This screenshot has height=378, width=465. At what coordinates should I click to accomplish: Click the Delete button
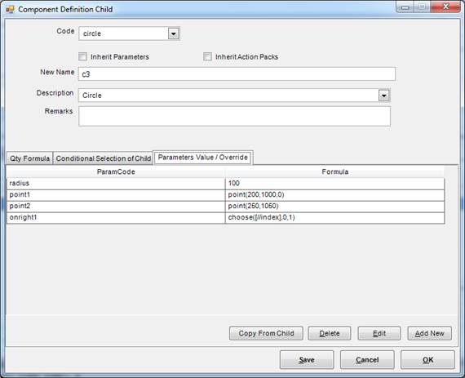click(330, 333)
